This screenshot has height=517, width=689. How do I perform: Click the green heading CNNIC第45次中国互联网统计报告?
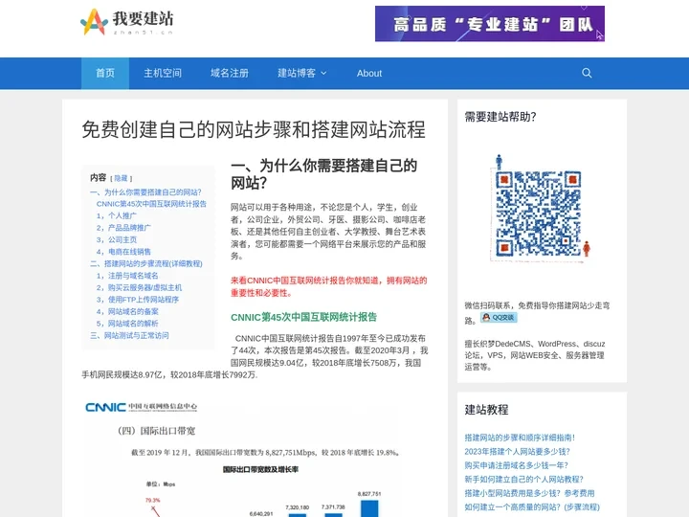[303, 317]
